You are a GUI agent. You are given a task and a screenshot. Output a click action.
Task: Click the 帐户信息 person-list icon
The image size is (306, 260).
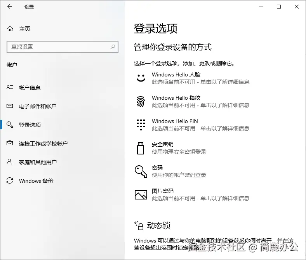[10, 87]
